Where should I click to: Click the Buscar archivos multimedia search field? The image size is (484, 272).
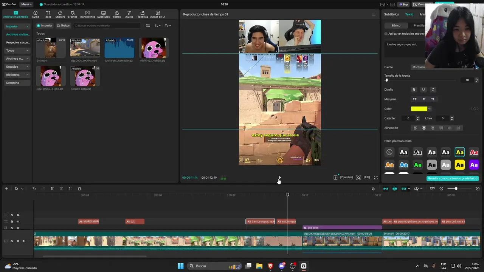pos(107,26)
